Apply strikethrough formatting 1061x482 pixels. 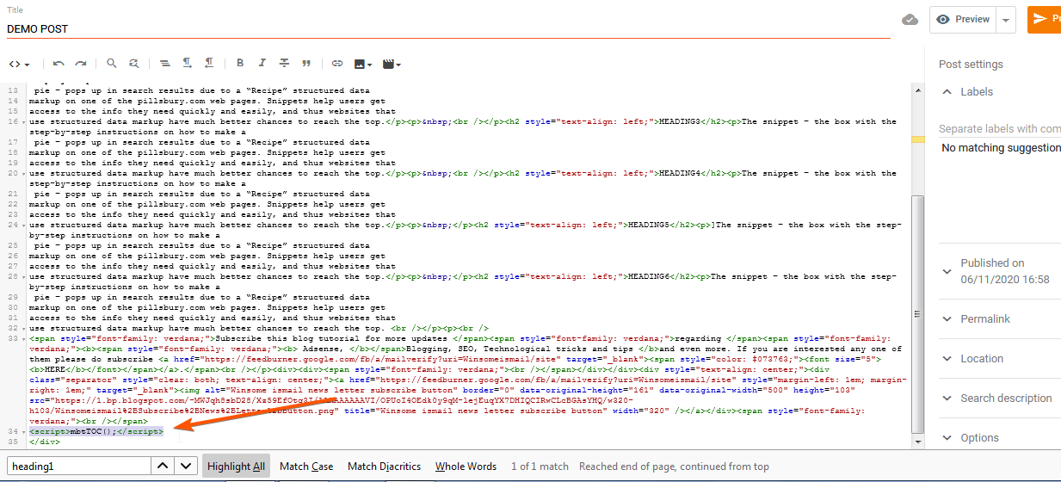point(284,64)
